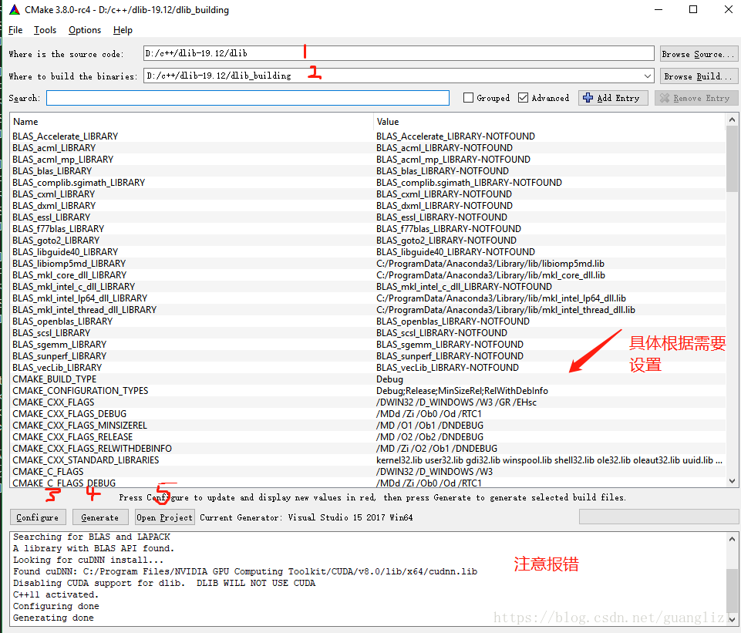This screenshot has width=741, height=633.
Task: Click the kernel32.lib user32.lib value
Action: [x=549, y=460]
